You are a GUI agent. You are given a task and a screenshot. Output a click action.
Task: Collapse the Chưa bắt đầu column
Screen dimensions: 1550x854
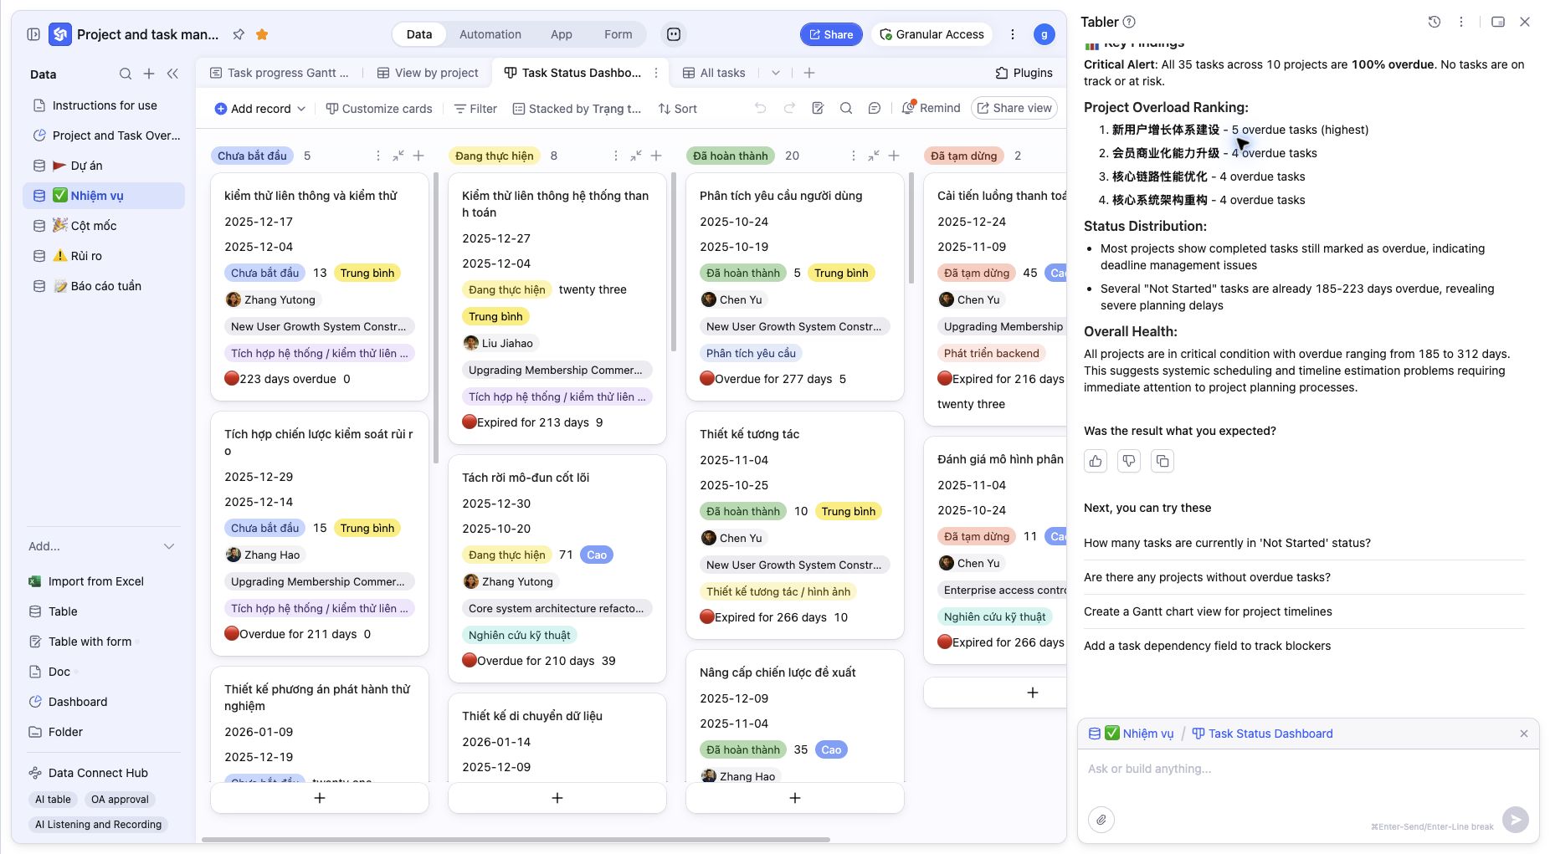398,156
